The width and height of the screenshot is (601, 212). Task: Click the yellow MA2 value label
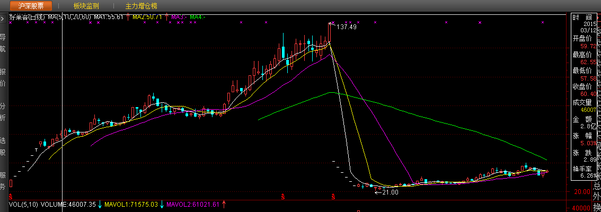pos(147,17)
